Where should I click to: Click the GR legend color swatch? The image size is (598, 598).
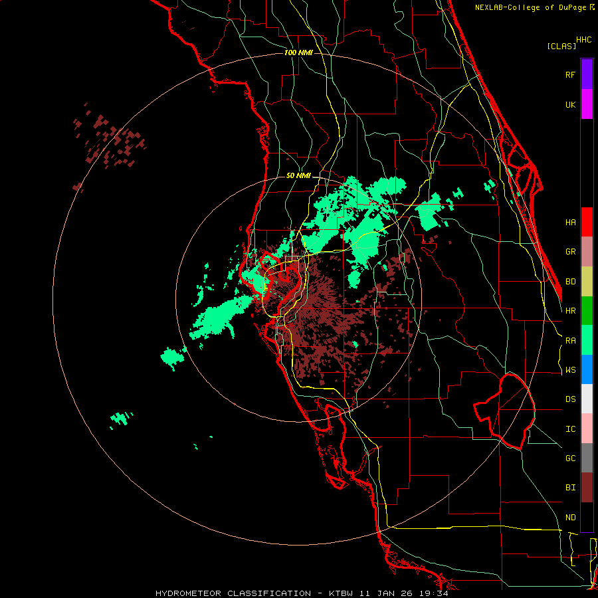click(587, 252)
